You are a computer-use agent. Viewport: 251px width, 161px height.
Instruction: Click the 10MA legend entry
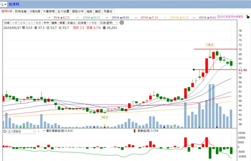pos(88,17)
